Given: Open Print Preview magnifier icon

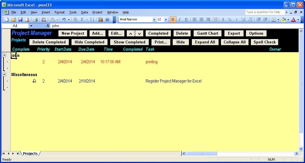Looking at the screenshot, I should click(x=44, y=20).
